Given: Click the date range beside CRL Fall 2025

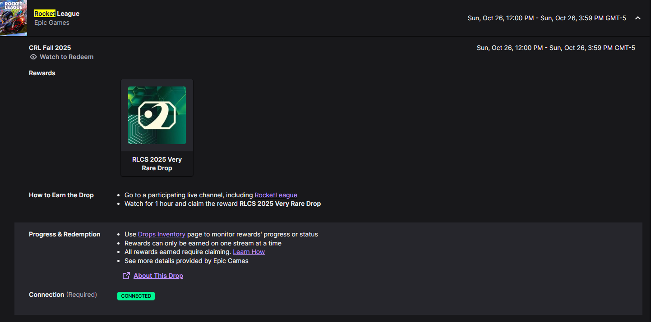Looking at the screenshot, I should click(556, 48).
